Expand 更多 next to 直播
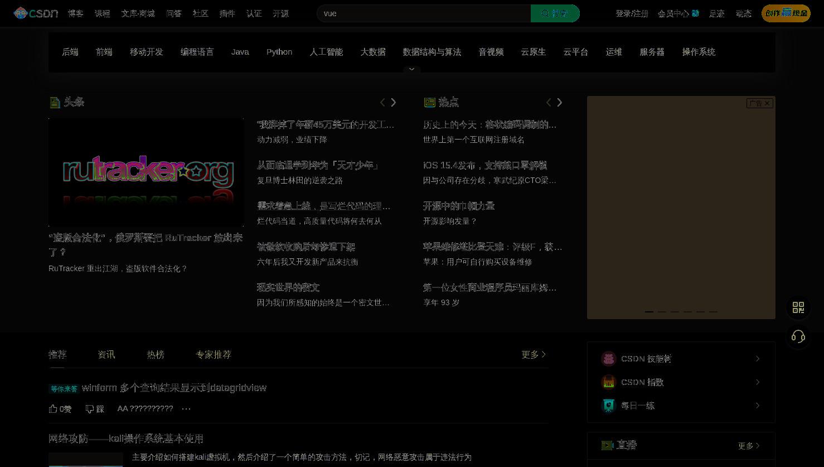 click(x=749, y=446)
